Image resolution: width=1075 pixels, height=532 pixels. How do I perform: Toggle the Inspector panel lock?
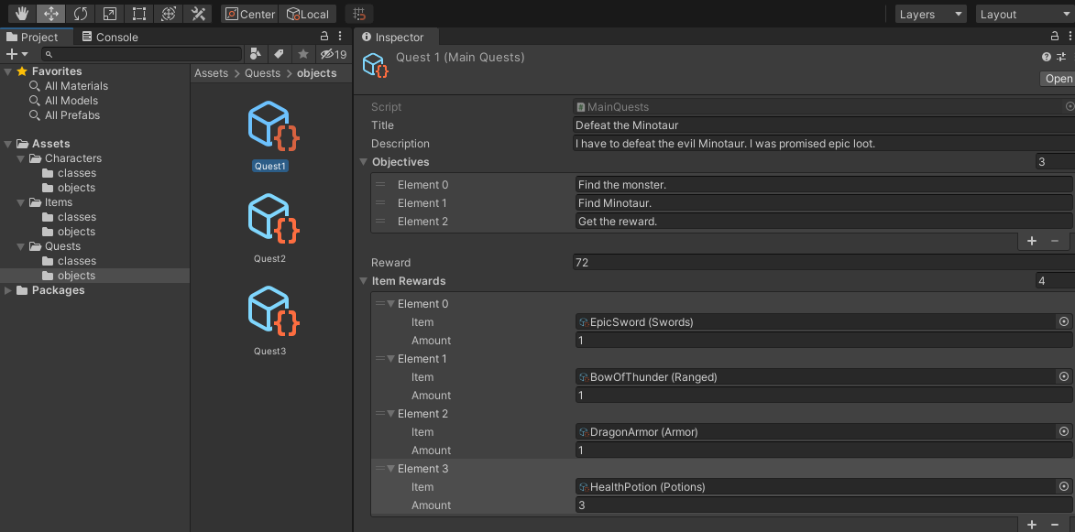(x=1054, y=37)
